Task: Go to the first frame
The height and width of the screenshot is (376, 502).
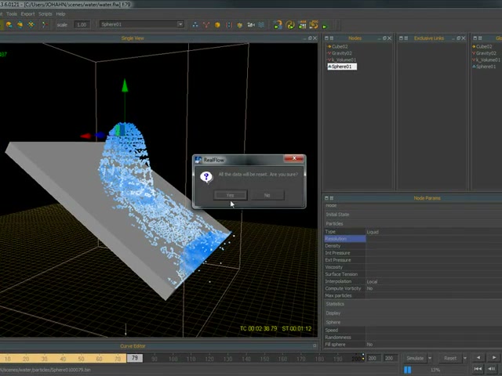Action: pos(478,369)
